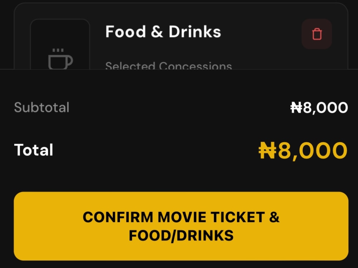Confirm movie ticket and food/drinks order
Screen dimensions: 358x268
coord(181,226)
